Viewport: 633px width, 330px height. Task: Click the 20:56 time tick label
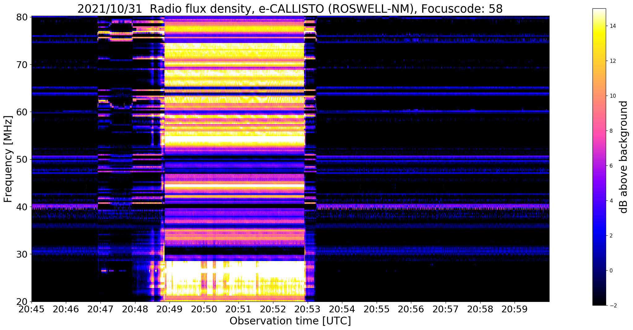click(411, 309)
